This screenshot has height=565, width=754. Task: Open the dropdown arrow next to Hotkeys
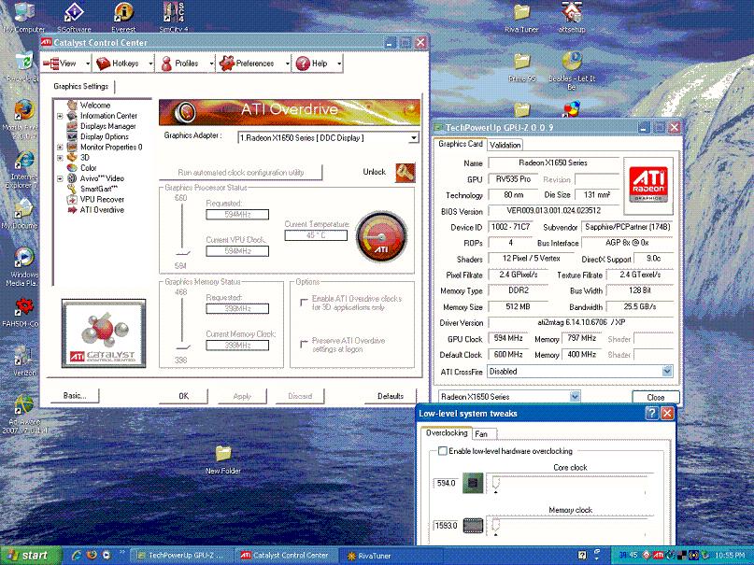tap(150, 64)
